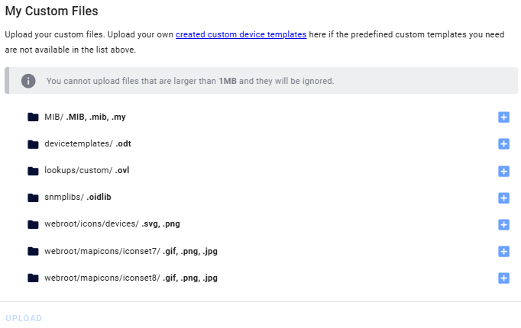Click the lookups/custom folder icon
The image size is (521, 328).
tap(33, 171)
